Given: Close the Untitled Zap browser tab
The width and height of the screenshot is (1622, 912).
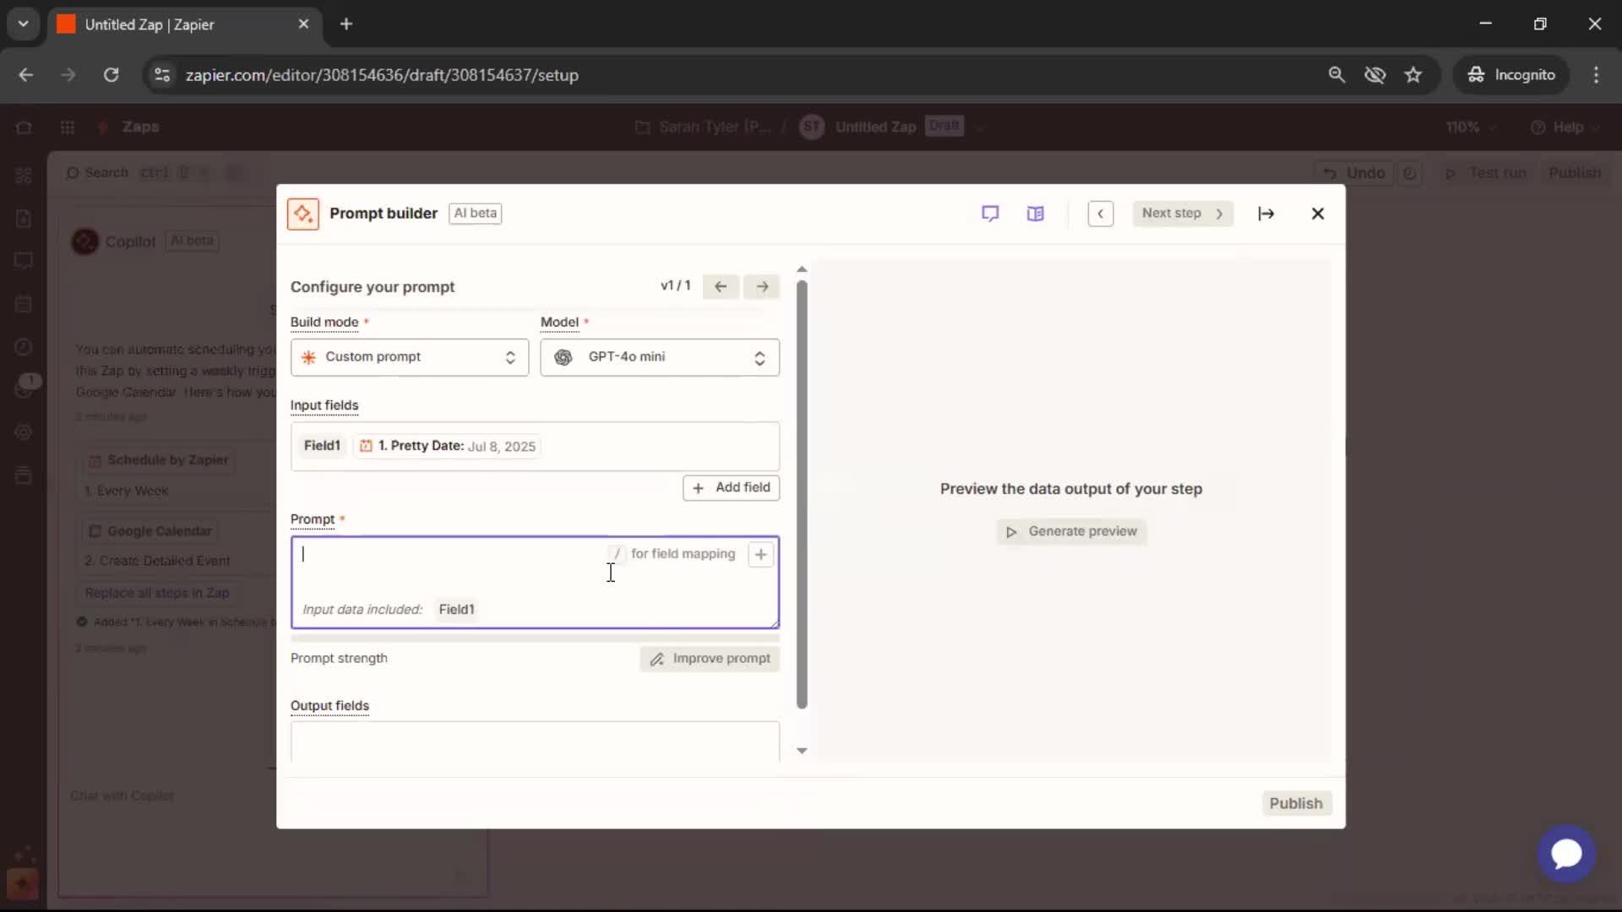Looking at the screenshot, I should pyautogui.click(x=303, y=24).
